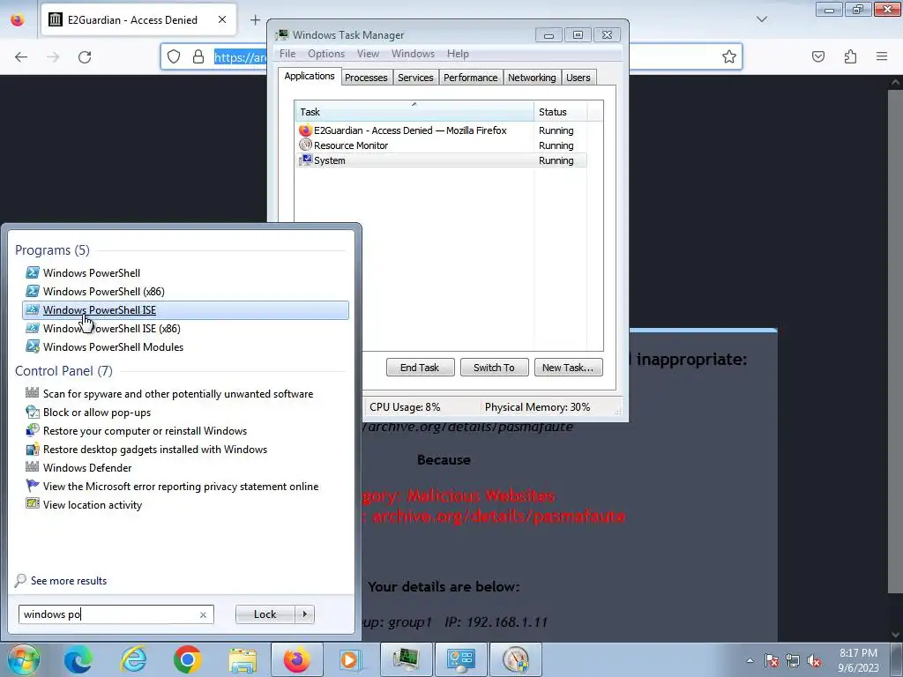Click the New Task... button

click(568, 368)
